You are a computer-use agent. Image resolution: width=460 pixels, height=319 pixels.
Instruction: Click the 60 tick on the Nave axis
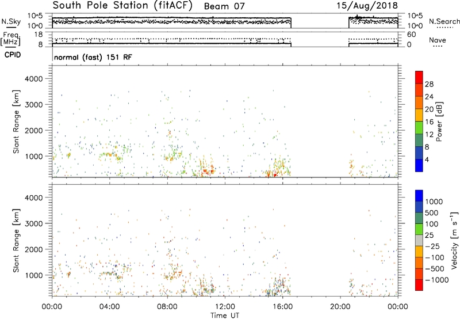411,35
